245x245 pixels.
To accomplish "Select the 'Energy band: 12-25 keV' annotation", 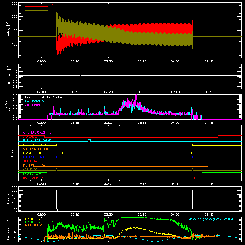I will [x=44, y=97].
